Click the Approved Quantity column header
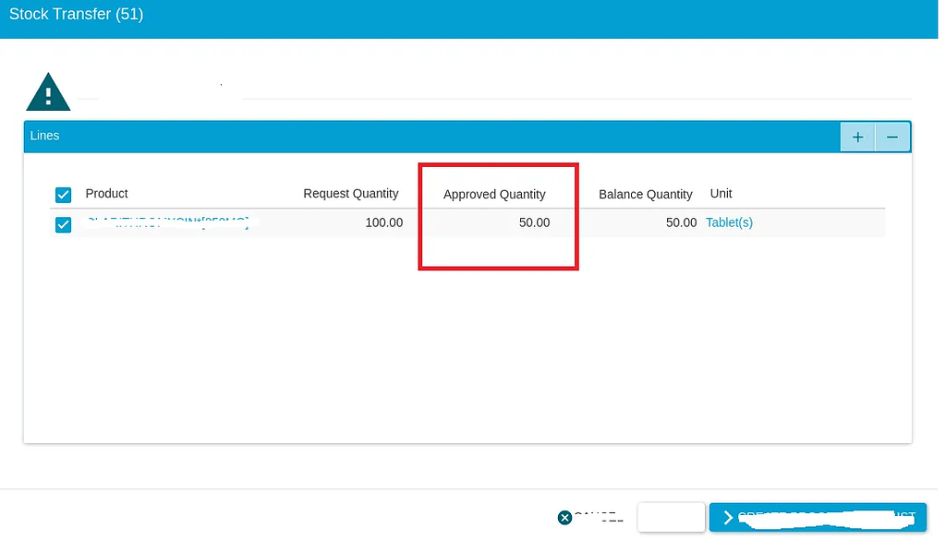 click(494, 195)
